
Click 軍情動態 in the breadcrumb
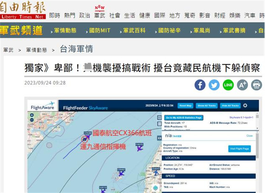click(x=36, y=50)
